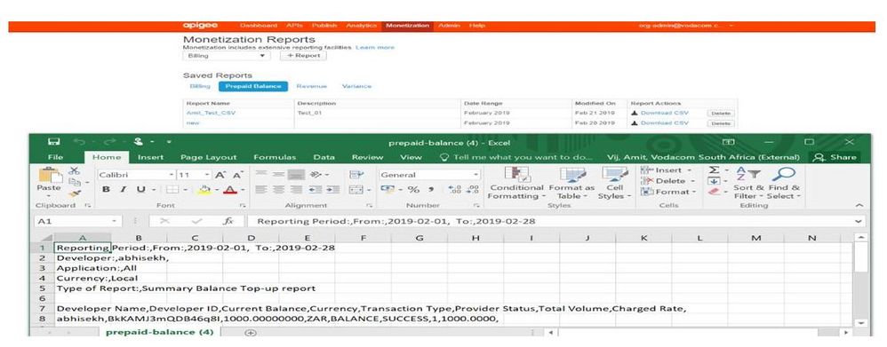Apply percent style
The height and width of the screenshot is (347, 887).
[x=414, y=190]
